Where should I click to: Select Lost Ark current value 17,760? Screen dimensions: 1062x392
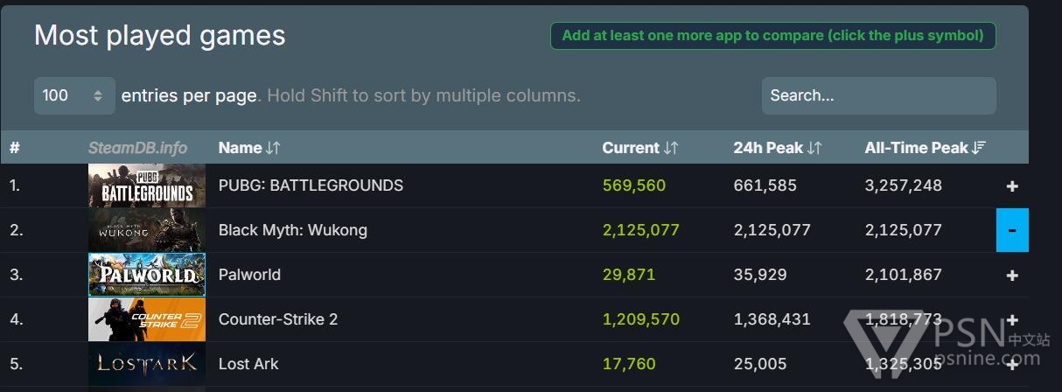click(x=629, y=364)
